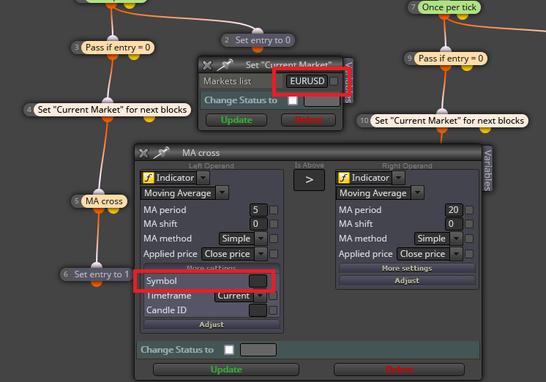Viewport: 546px width, 382px height.
Task: Click the Symbol input field
Action: 258,281
